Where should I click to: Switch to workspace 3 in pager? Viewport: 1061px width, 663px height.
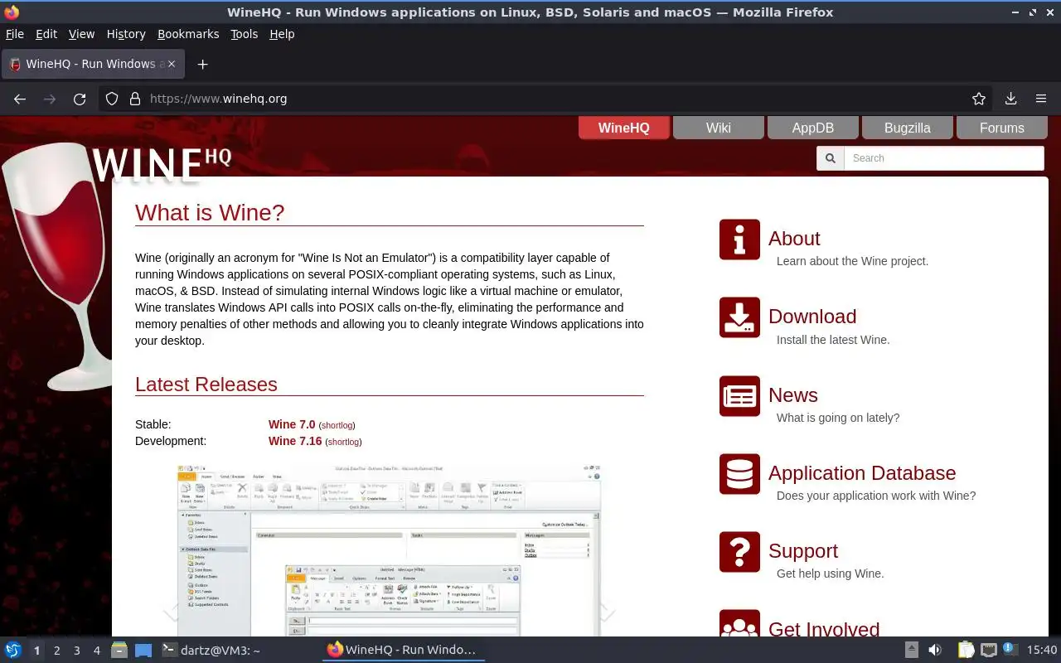pyautogui.click(x=77, y=651)
